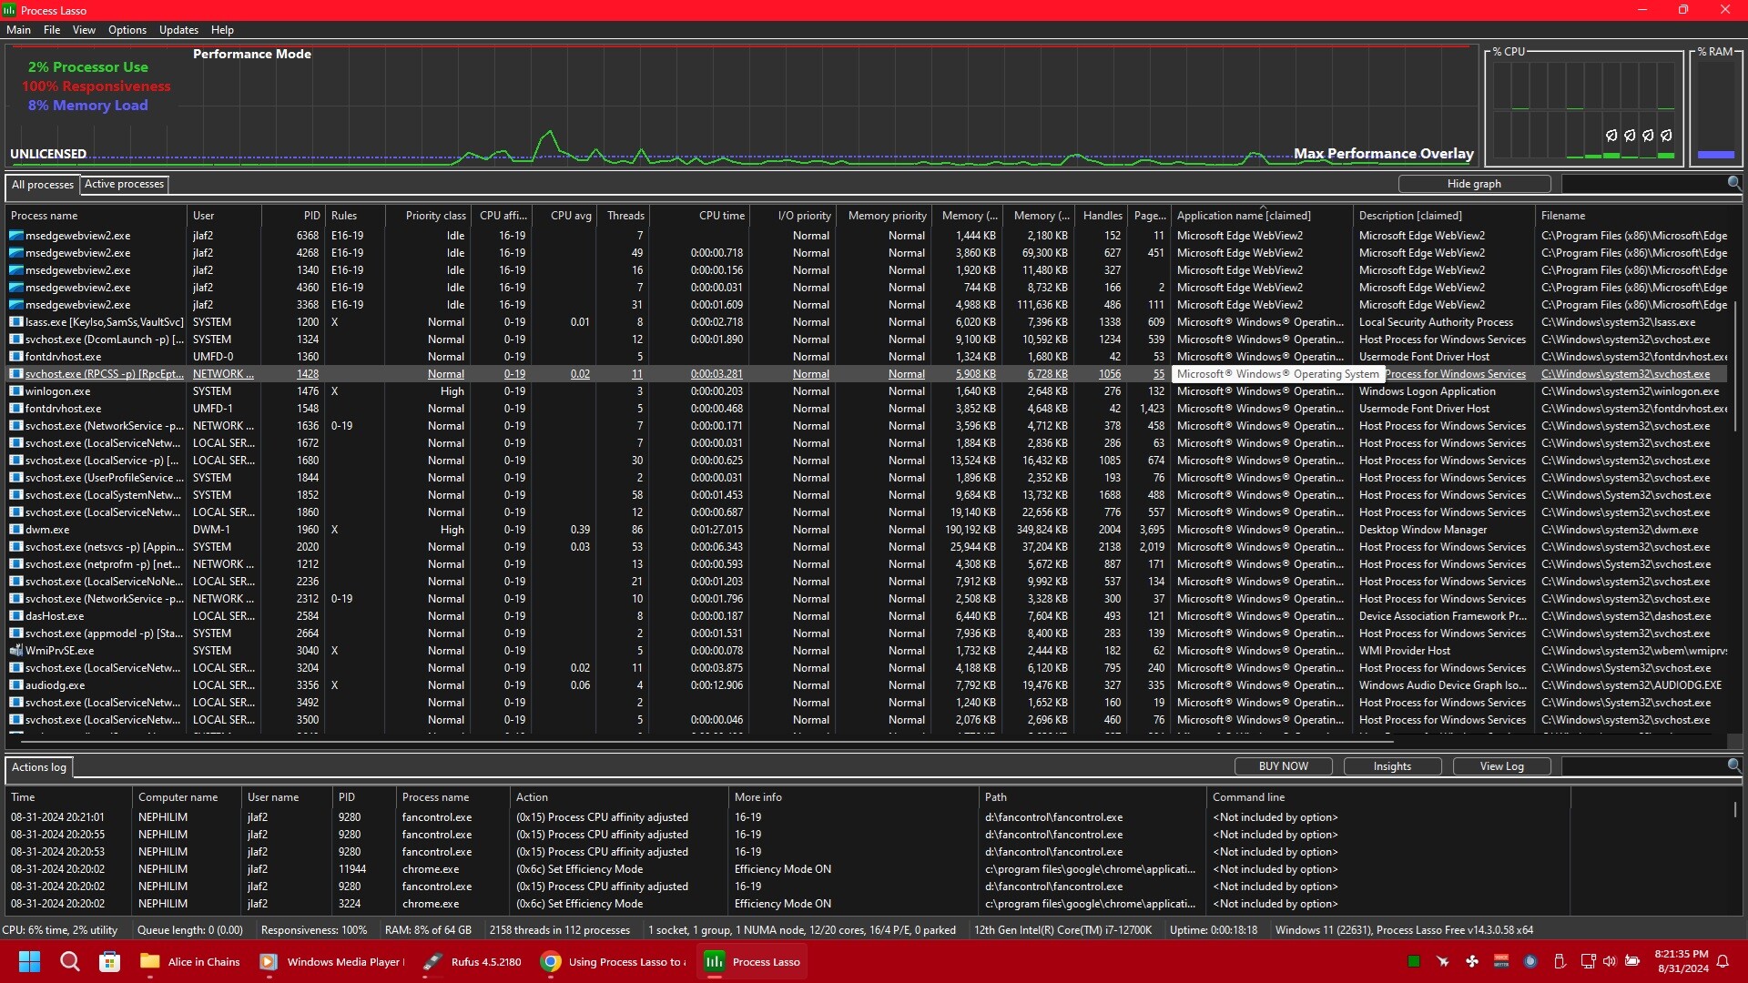This screenshot has height=983, width=1748.
Task: Open the volume speaker tray icon
Action: point(1610,962)
